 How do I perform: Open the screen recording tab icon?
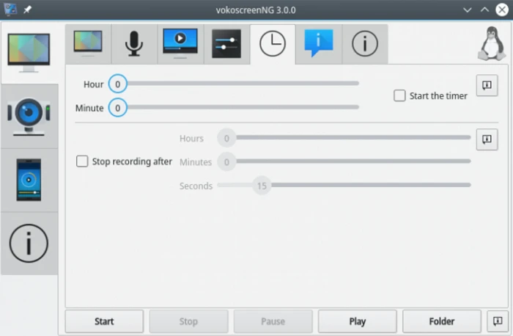pyautogui.click(x=88, y=44)
